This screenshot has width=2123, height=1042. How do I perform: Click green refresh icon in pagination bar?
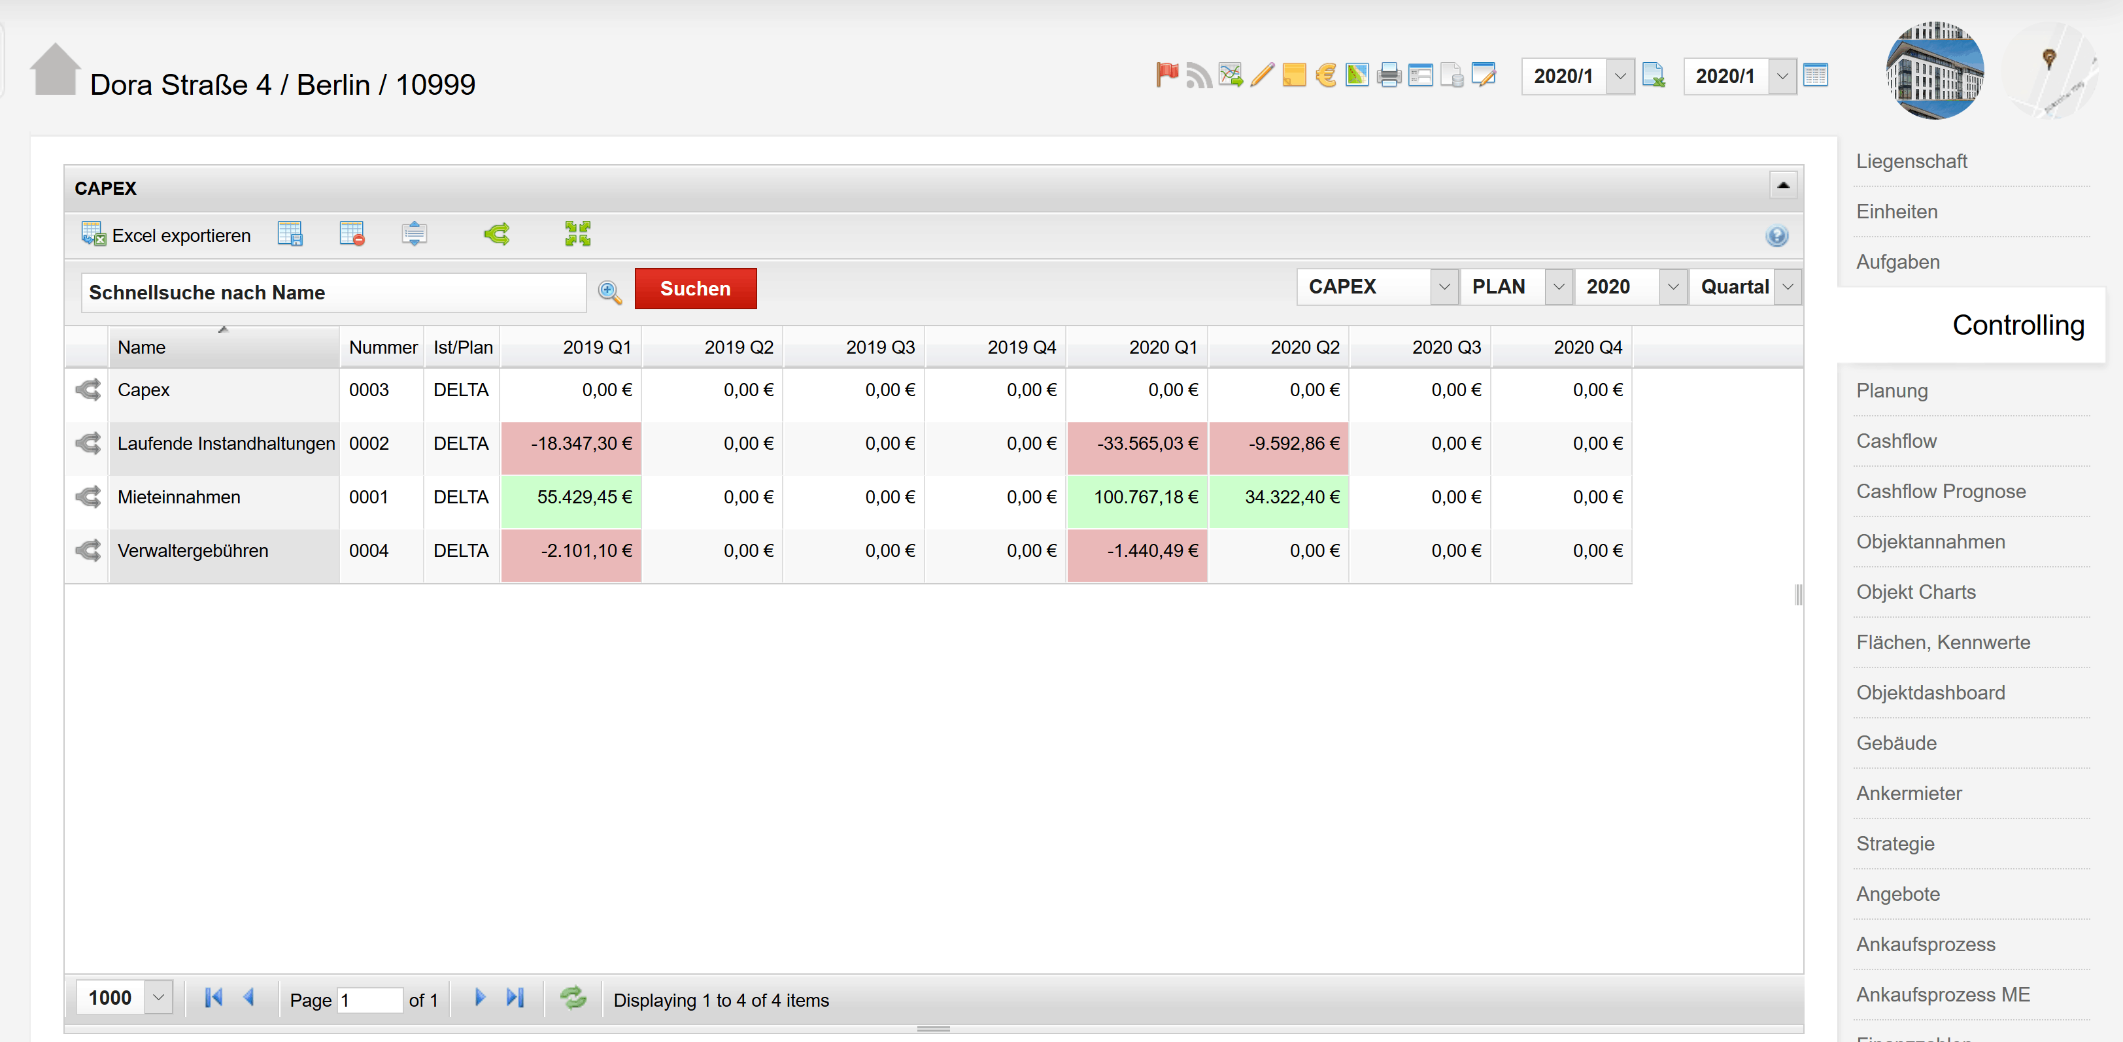click(x=573, y=998)
